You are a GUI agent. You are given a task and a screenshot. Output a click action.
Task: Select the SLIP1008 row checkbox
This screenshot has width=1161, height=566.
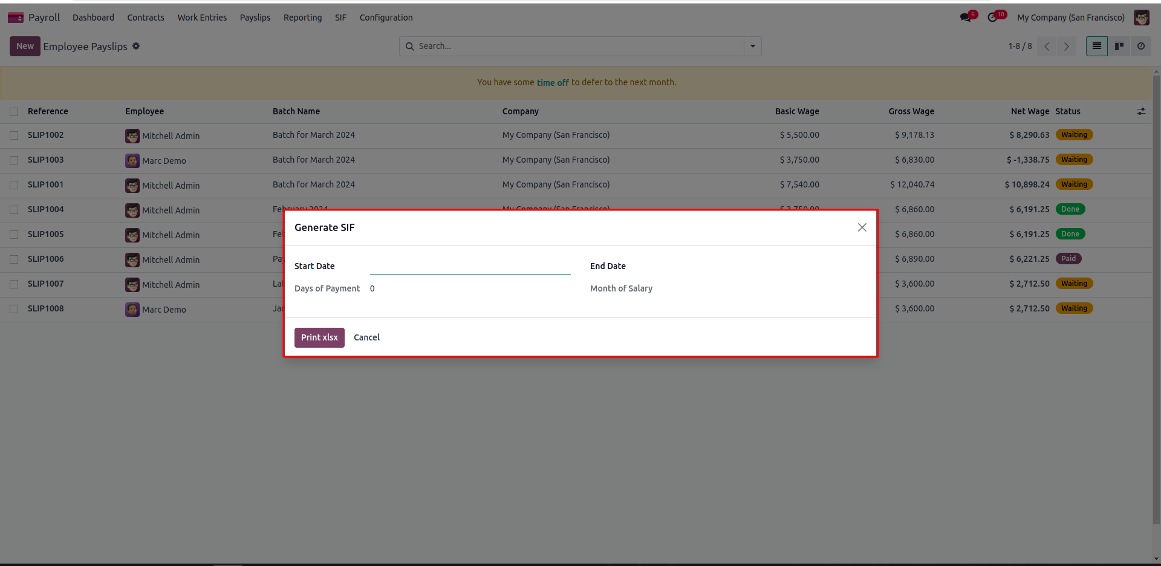click(14, 309)
